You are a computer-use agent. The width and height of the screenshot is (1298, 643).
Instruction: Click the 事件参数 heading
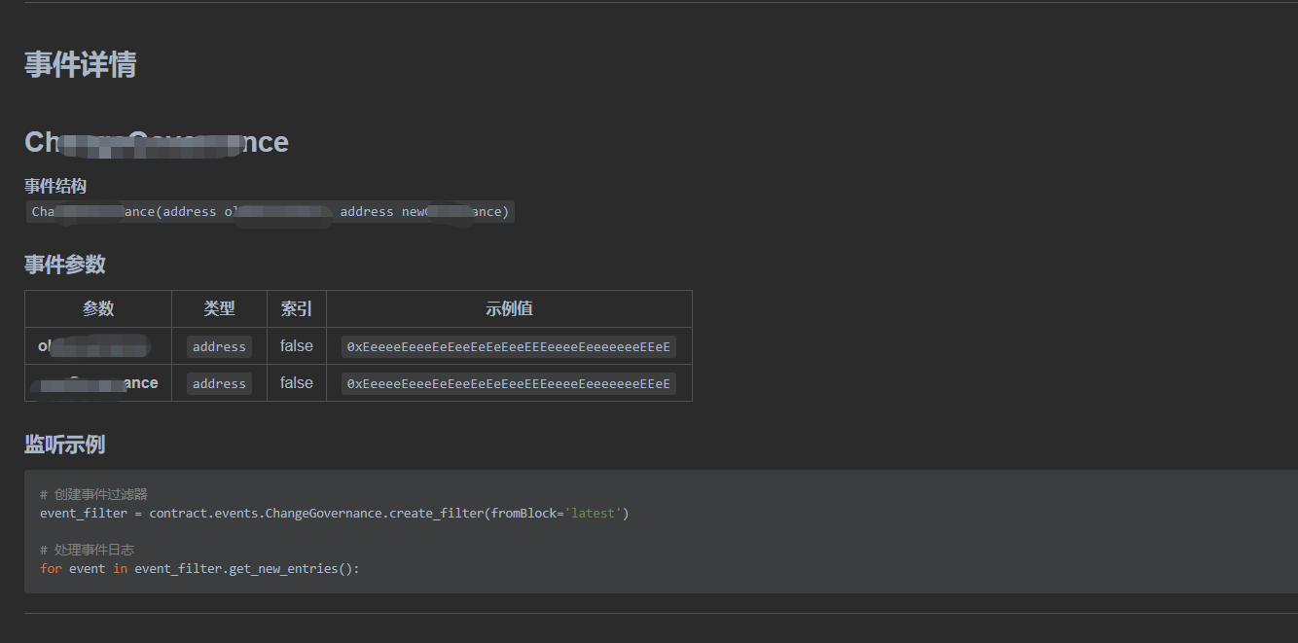tap(65, 265)
